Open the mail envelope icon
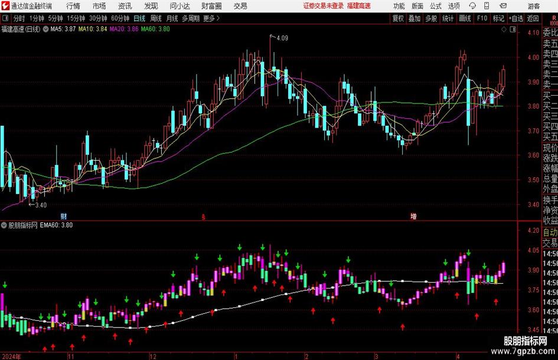The height and width of the screenshot is (360, 558). (x=503, y=6)
